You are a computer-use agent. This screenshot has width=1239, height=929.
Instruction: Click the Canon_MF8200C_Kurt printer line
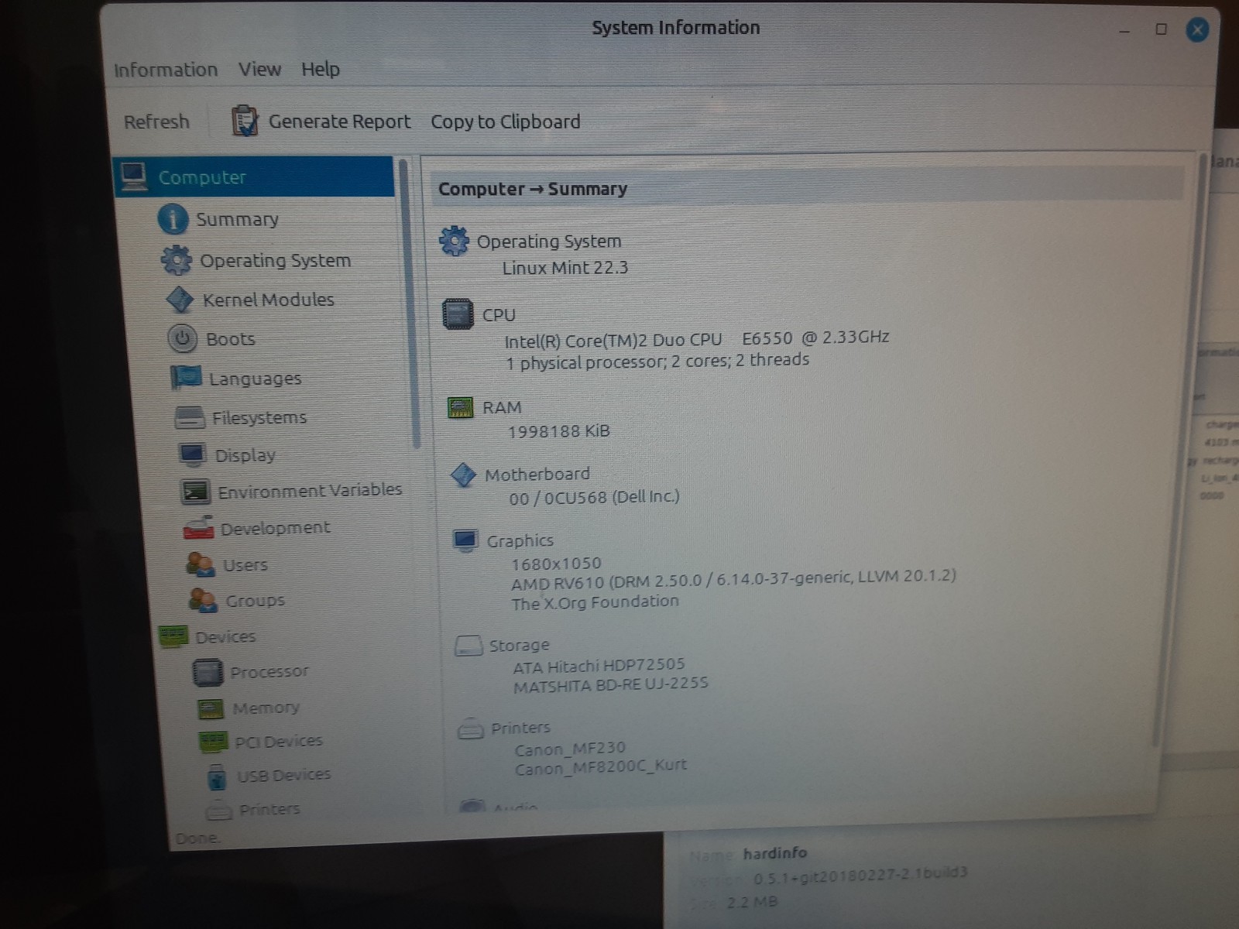coord(601,767)
